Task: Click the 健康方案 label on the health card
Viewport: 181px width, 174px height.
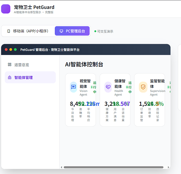Action: pos(107,114)
